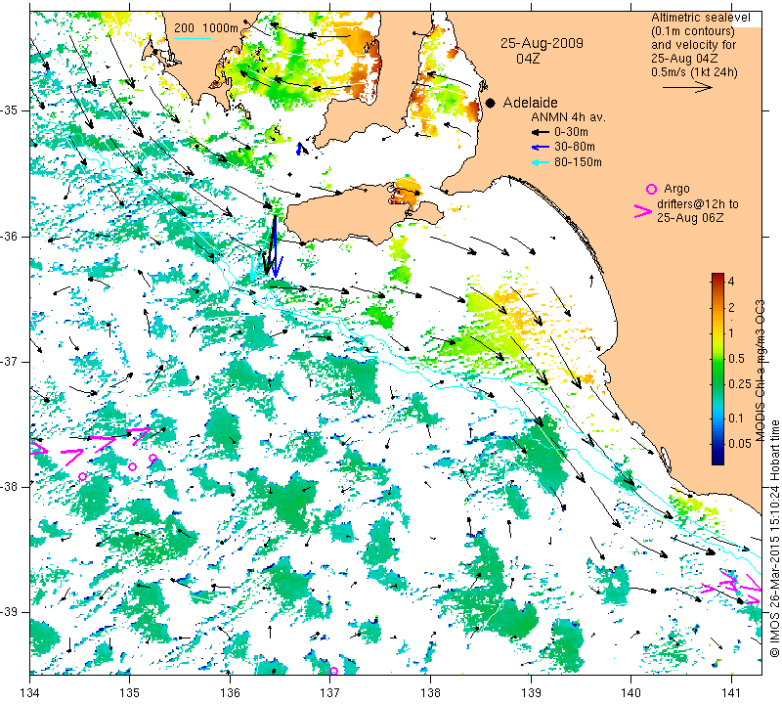Click the latitude axis label -39
The height and width of the screenshot is (704, 782).
pos(10,612)
